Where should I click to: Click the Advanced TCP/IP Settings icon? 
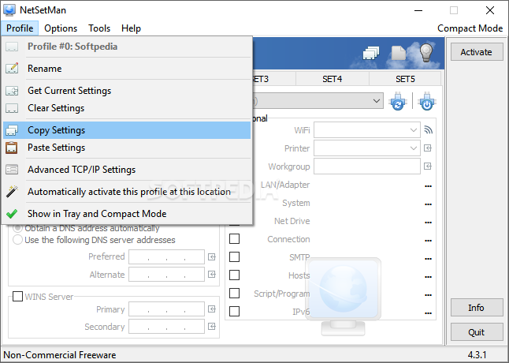pos(12,170)
